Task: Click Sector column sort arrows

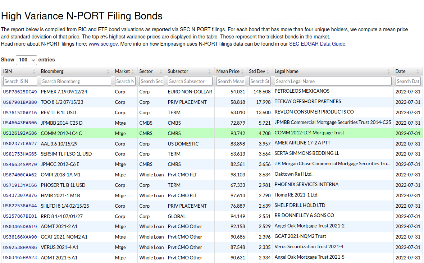Action: (161, 71)
